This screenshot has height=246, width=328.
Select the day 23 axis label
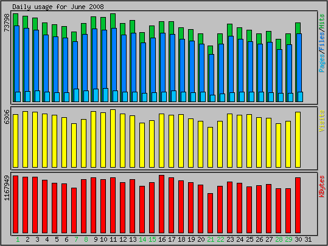[x=230, y=239]
